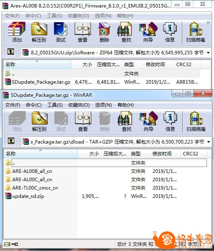This screenshot has width=214, height=251.
Task: Sort by Name (名称) column in the Ares-AL00B window
Action: point(37,65)
